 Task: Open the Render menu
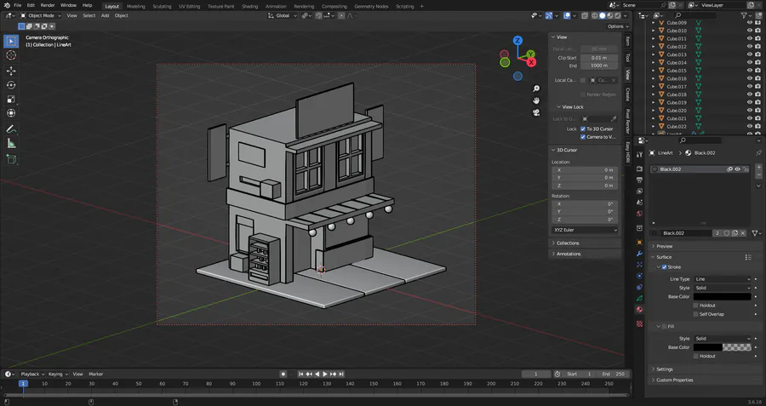click(48, 5)
